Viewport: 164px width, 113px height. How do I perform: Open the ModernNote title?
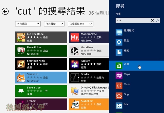(x=89, y=34)
